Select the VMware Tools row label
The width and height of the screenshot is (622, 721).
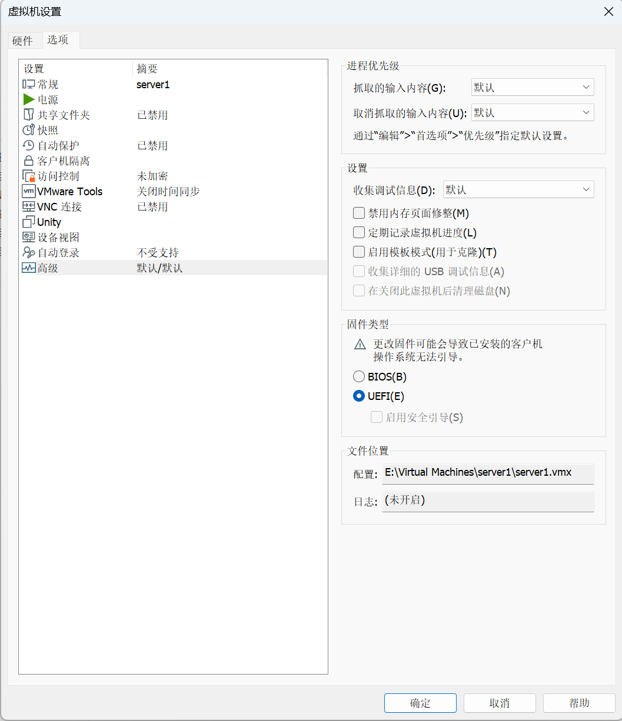click(x=70, y=192)
